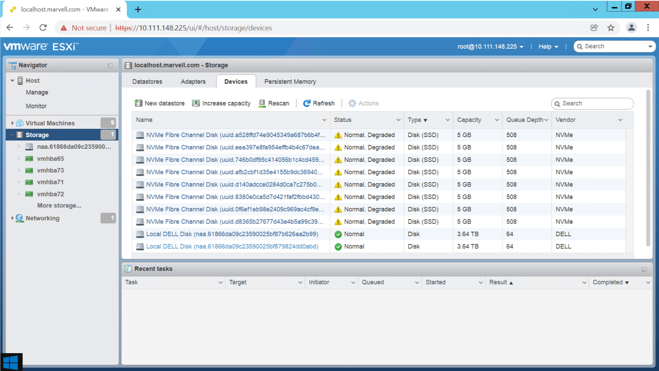Click the browser address bar URL
Viewport: 659px width, 371px height.
click(x=194, y=28)
